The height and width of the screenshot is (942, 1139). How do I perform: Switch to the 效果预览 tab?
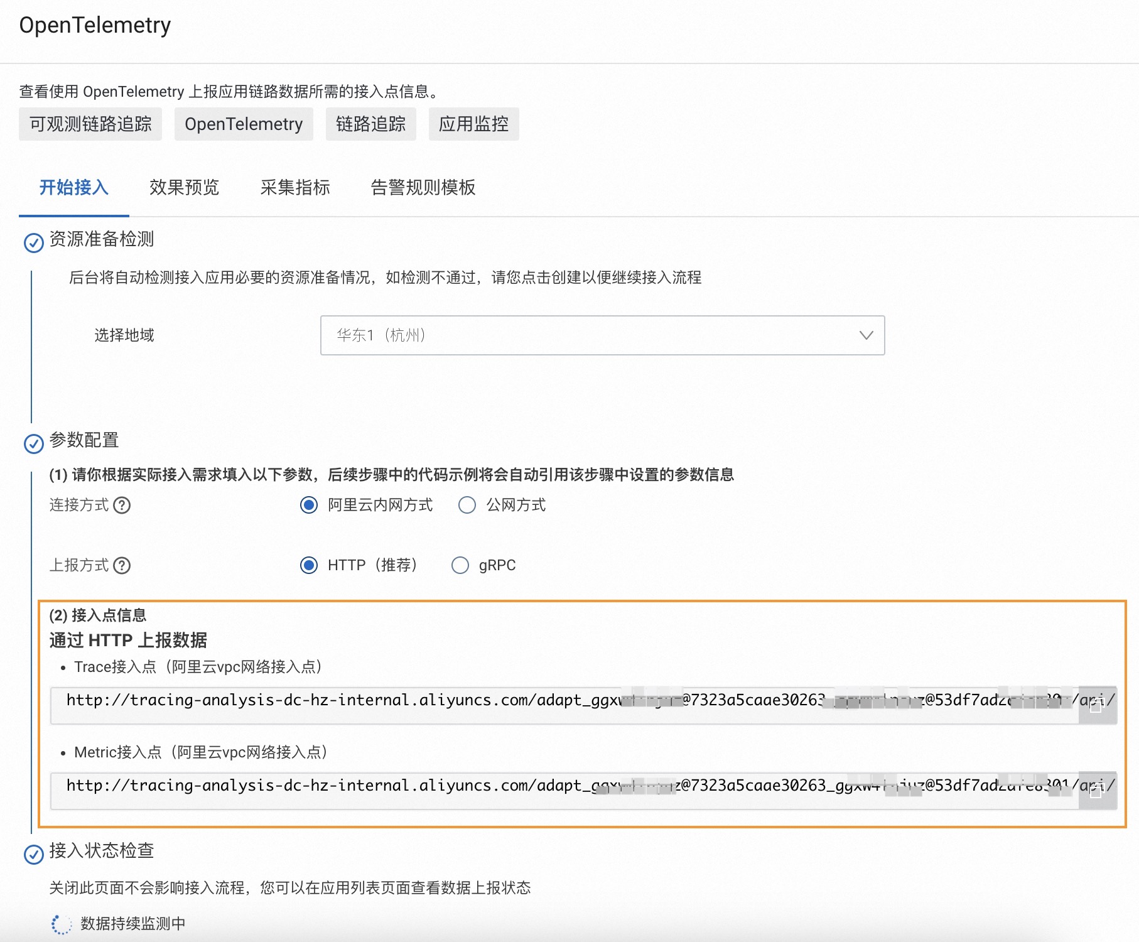coord(183,188)
